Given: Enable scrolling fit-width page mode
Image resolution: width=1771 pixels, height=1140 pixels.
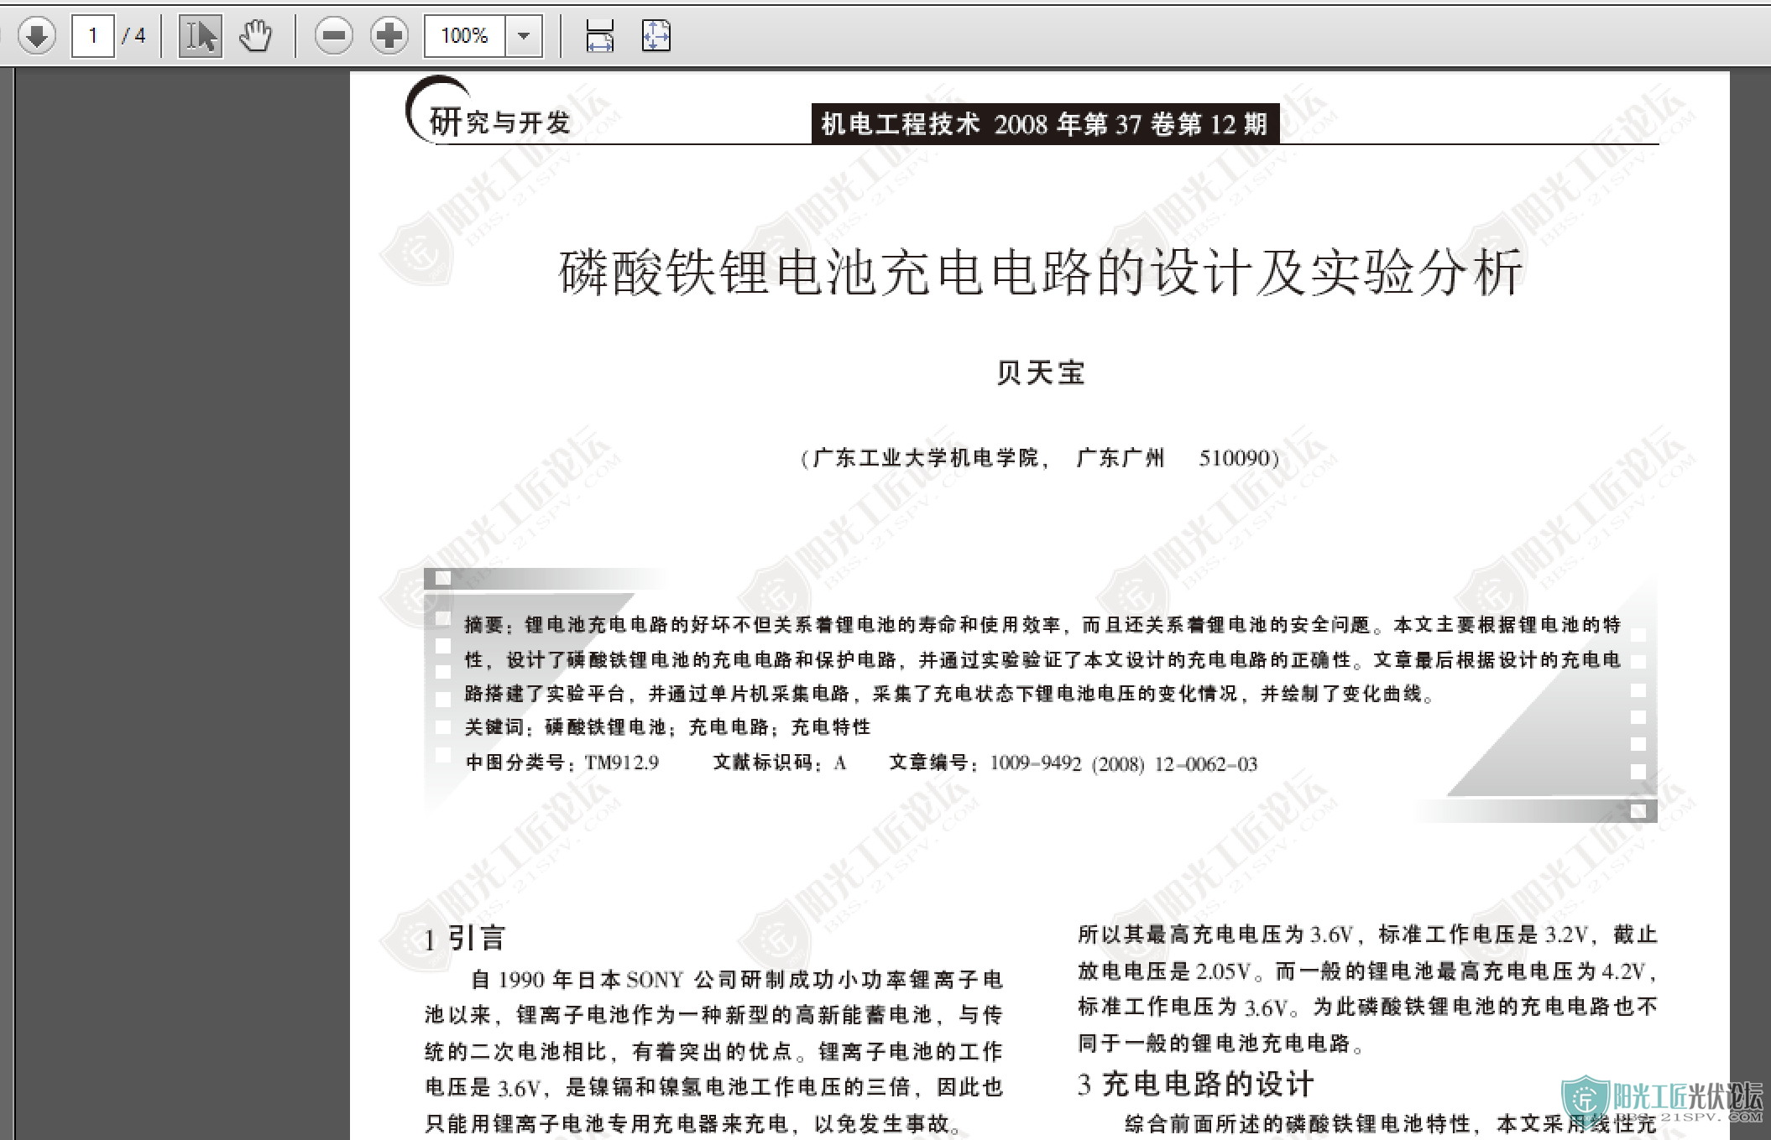Looking at the screenshot, I should pyautogui.click(x=599, y=36).
